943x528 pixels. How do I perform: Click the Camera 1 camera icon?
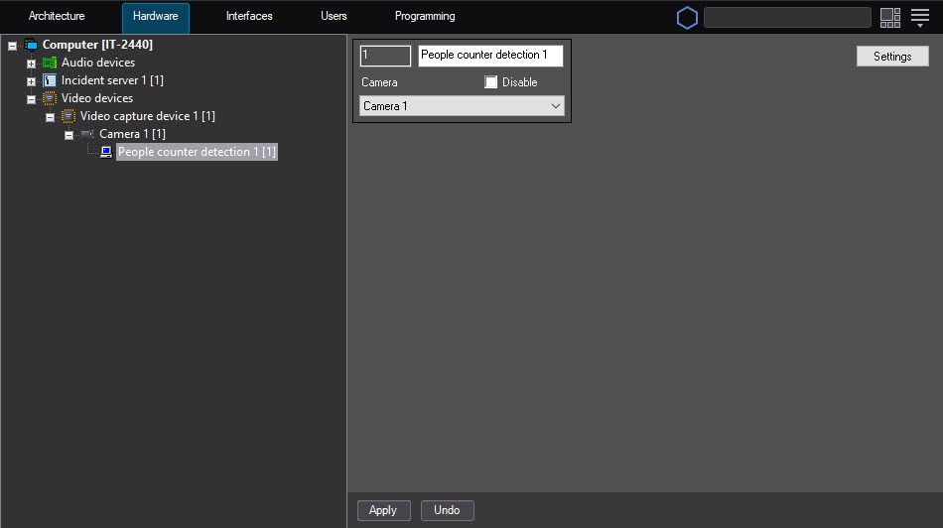pyautogui.click(x=87, y=134)
